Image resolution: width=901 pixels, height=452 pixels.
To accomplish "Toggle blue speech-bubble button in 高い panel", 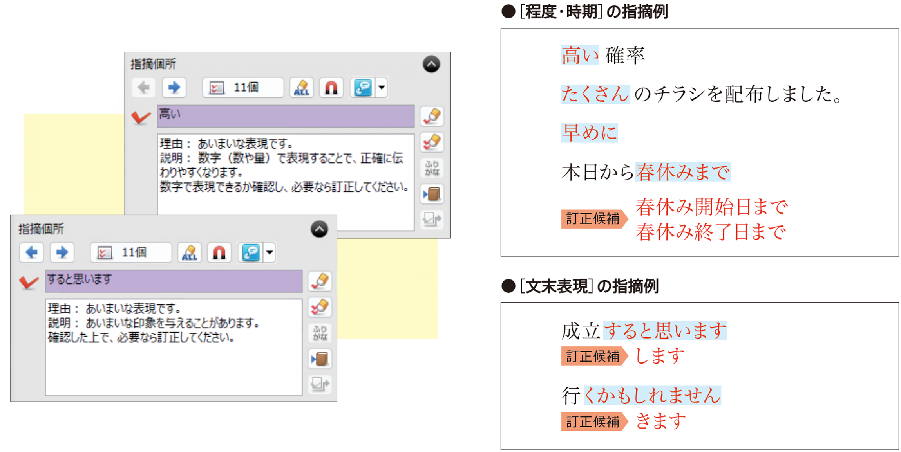I will pyautogui.click(x=362, y=87).
